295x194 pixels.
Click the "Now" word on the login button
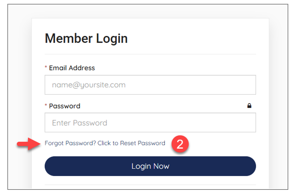[x=161, y=166]
